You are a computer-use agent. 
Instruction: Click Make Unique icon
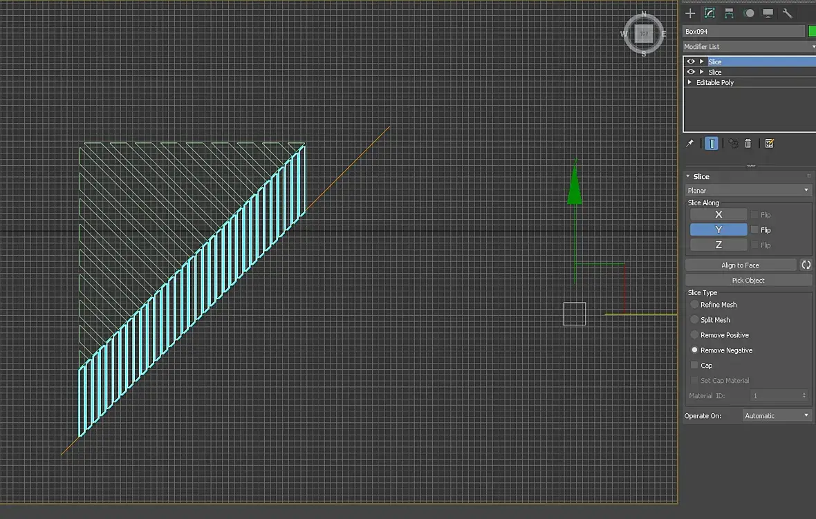733,144
